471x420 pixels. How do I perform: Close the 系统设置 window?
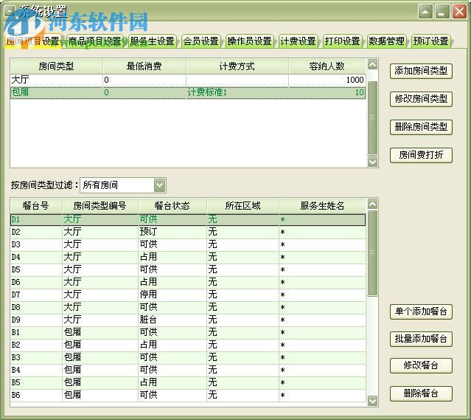tap(459, 12)
